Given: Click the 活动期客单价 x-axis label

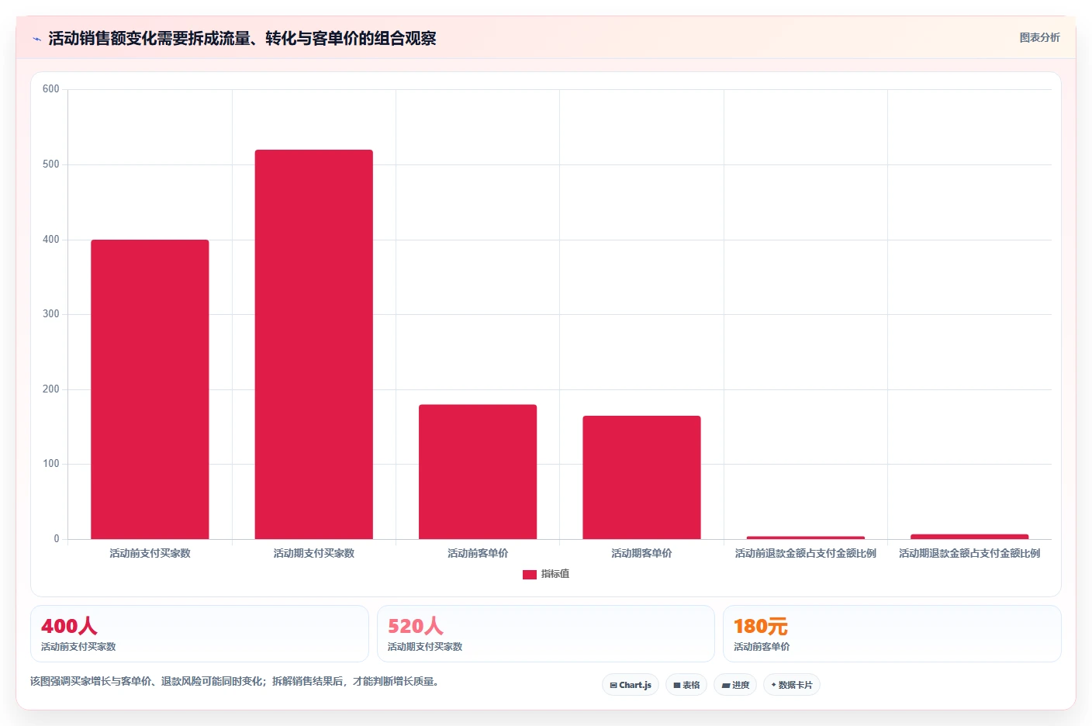Looking at the screenshot, I should [x=641, y=553].
